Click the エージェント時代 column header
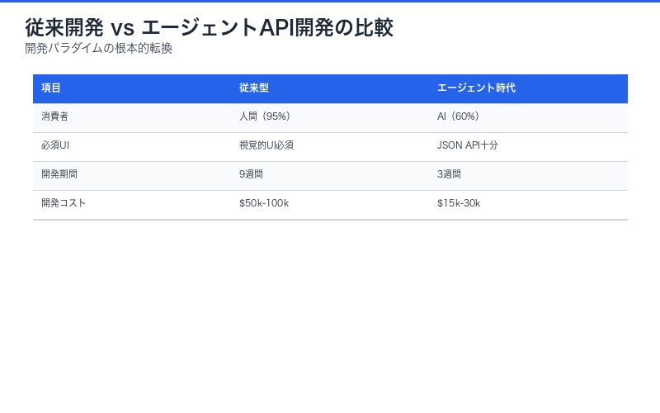 [476, 88]
